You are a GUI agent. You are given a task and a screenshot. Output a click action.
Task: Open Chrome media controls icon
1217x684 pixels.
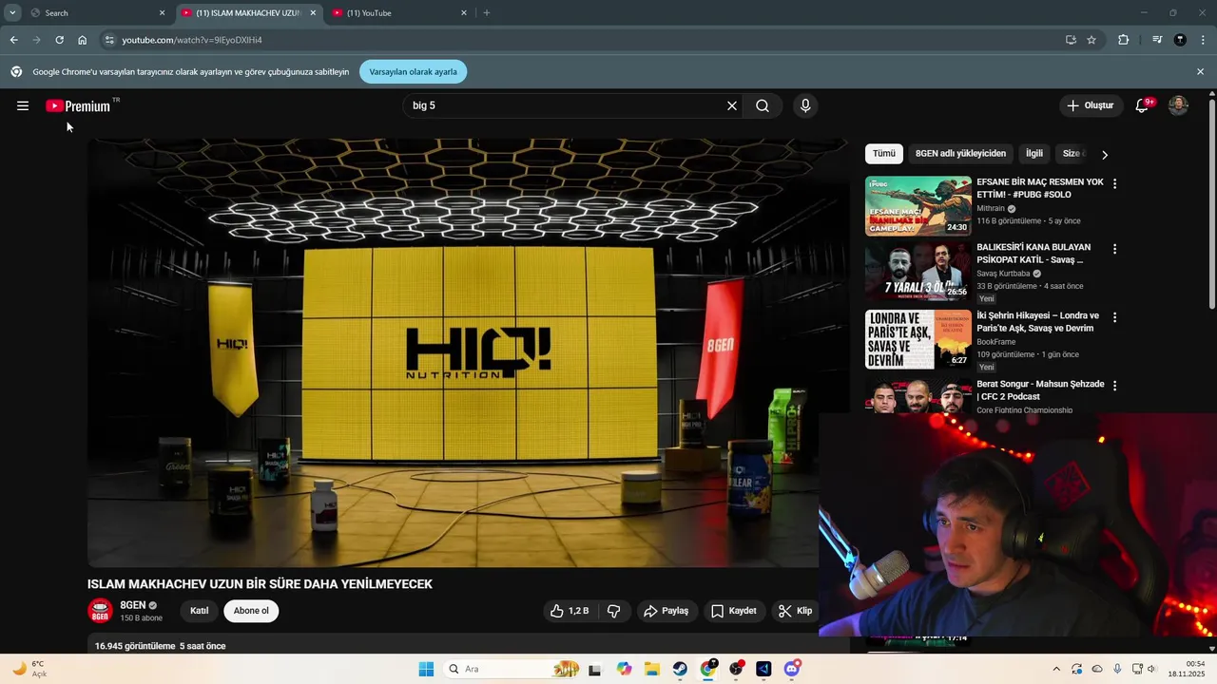pyautogui.click(x=1157, y=40)
